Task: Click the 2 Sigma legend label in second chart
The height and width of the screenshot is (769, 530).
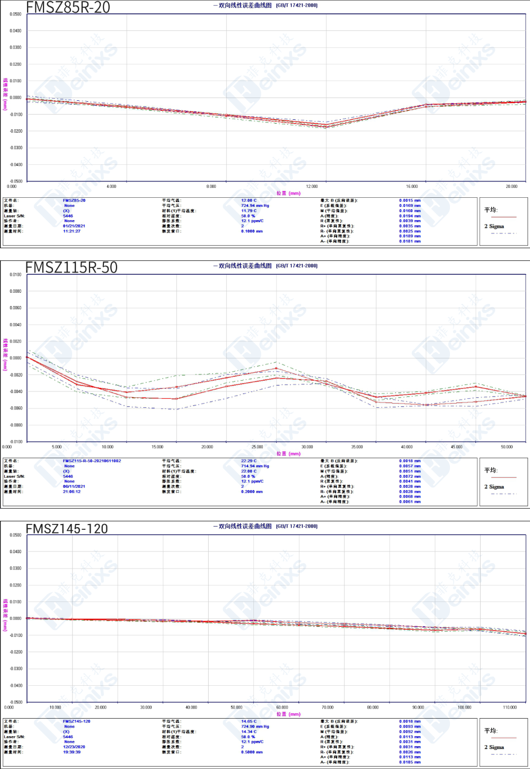Action: 494,486
